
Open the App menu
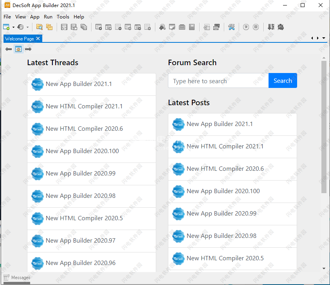coord(35,16)
